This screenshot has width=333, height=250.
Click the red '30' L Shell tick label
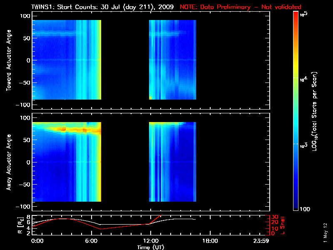pyautogui.click(x=275, y=217)
